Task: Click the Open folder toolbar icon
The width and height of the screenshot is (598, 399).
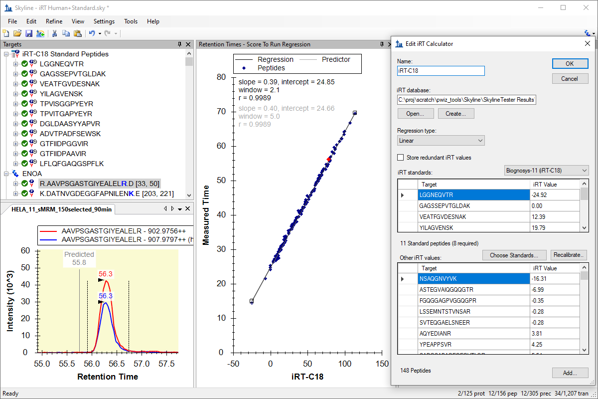Action: click(17, 33)
